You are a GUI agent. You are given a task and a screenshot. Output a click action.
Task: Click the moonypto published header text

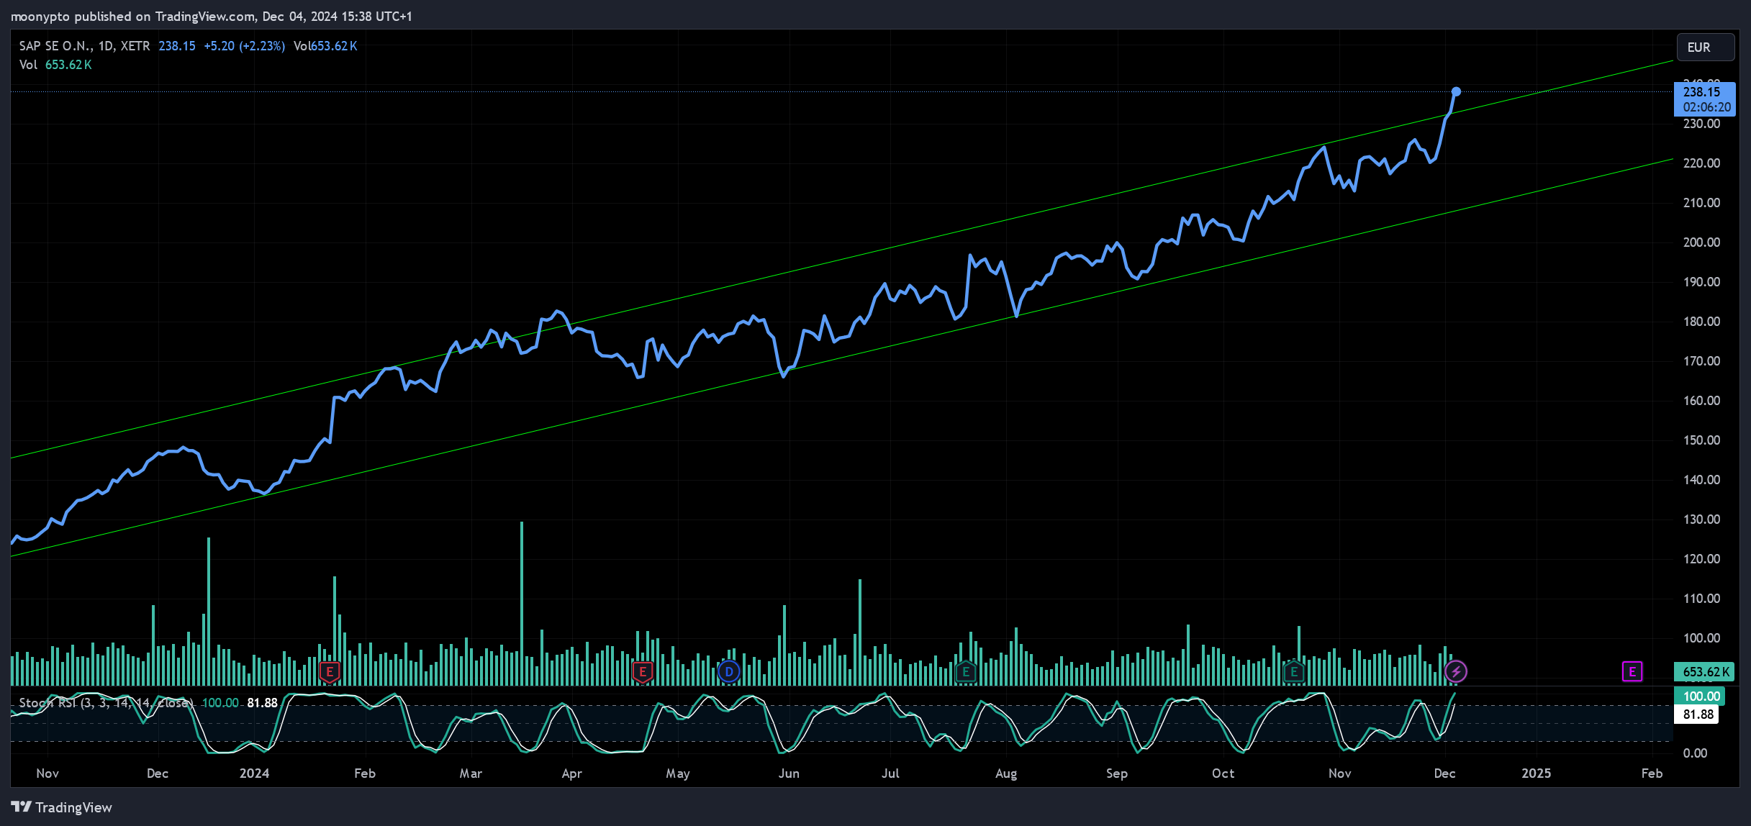tap(211, 16)
